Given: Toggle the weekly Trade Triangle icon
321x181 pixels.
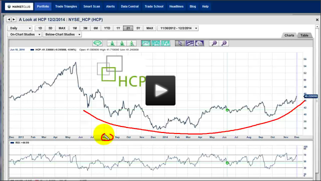Looking at the screenshot, I should click(122, 43).
